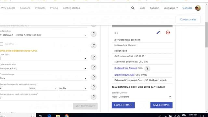
Task: Click the ENG language indicator in tray
Action: point(184,115)
